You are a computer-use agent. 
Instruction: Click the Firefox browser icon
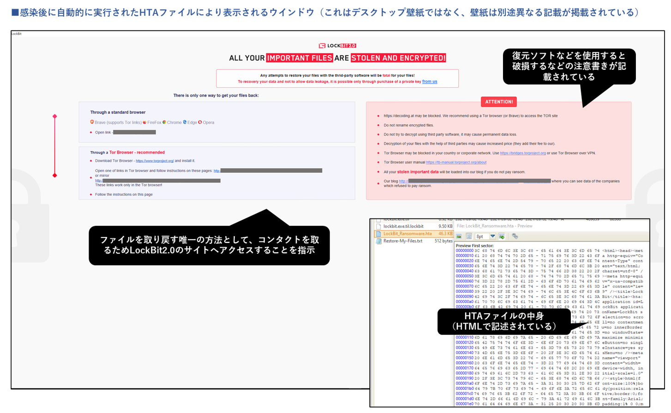point(144,122)
